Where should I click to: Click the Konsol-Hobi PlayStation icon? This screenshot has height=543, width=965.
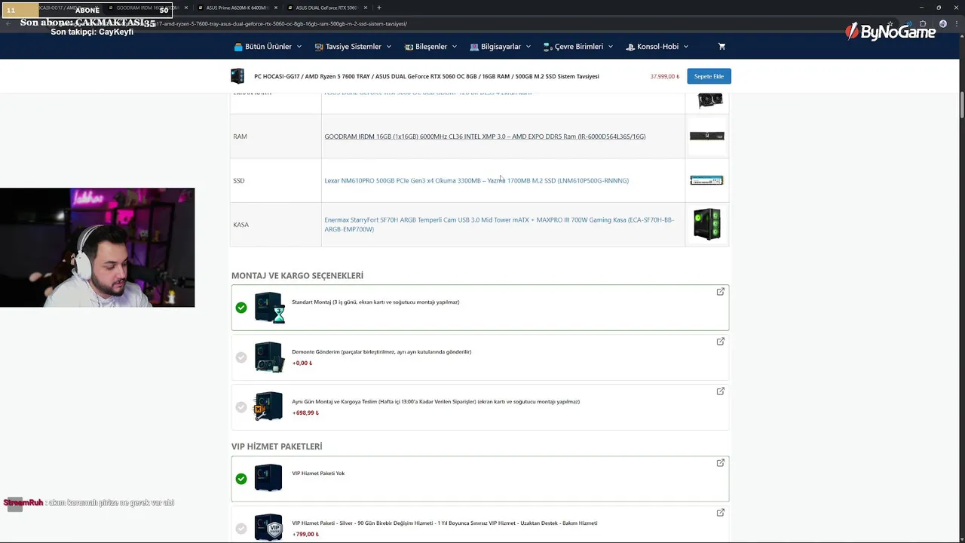pyautogui.click(x=630, y=47)
